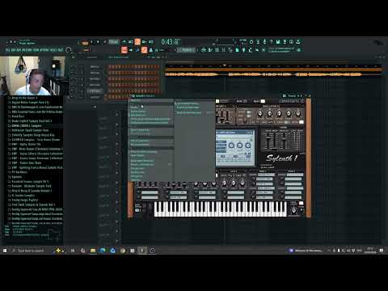
Task: Click the last knob in Sylenth1 top-right knob row
Action: pyautogui.click(x=298, y=113)
